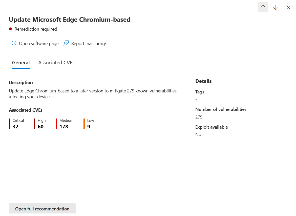Click the High severity color bar
Image resolution: width=296 pixels, height=216 pixels.
[35, 124]
